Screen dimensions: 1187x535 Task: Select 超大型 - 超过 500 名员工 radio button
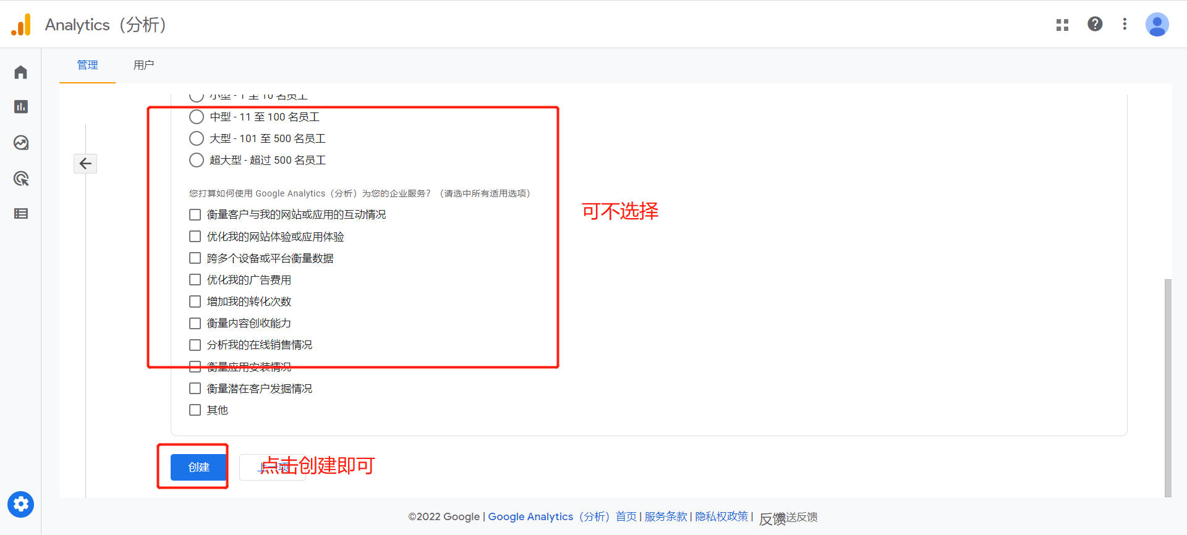[x=197, y=160]
